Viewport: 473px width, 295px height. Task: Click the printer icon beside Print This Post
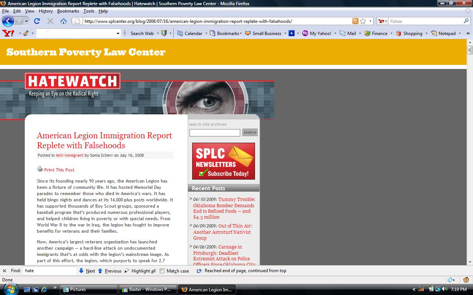point(40,169)
